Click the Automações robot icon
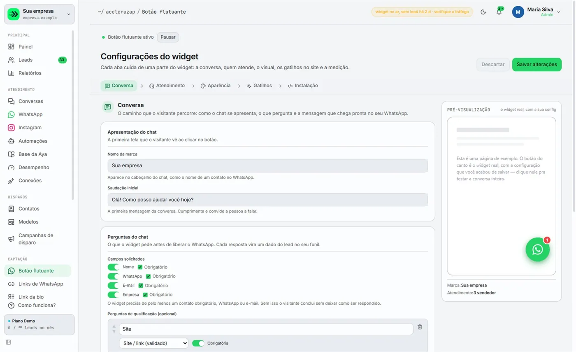576x352 pixels. (x=12, y=141)
